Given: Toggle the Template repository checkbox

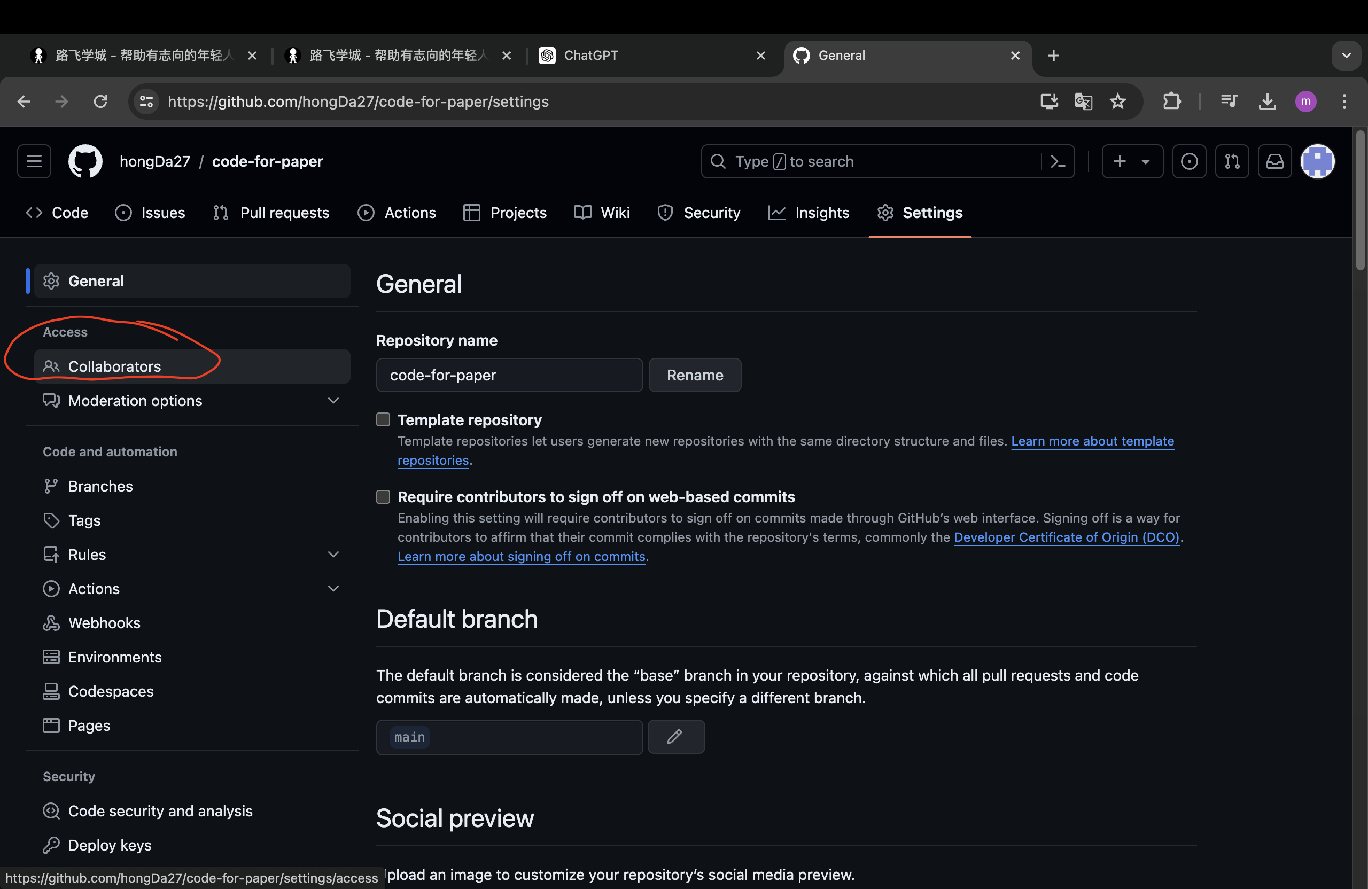Looking at the screenshot, I should 383,419.
